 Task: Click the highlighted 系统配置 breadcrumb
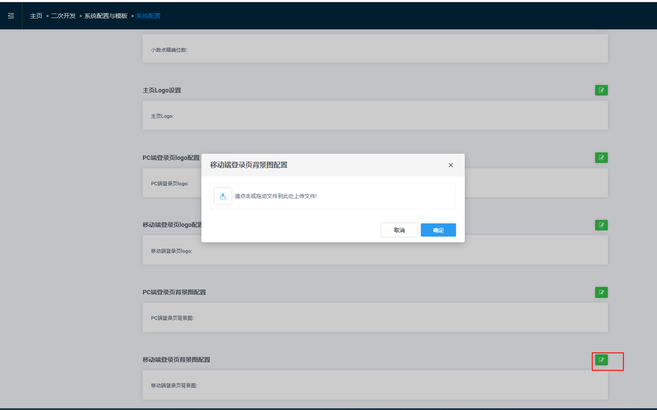[148, 16]
